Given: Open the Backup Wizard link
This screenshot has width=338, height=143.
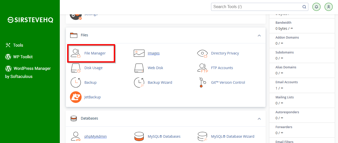Looking at the screenshot, I should pyautogui.click(x=160, y=82).
